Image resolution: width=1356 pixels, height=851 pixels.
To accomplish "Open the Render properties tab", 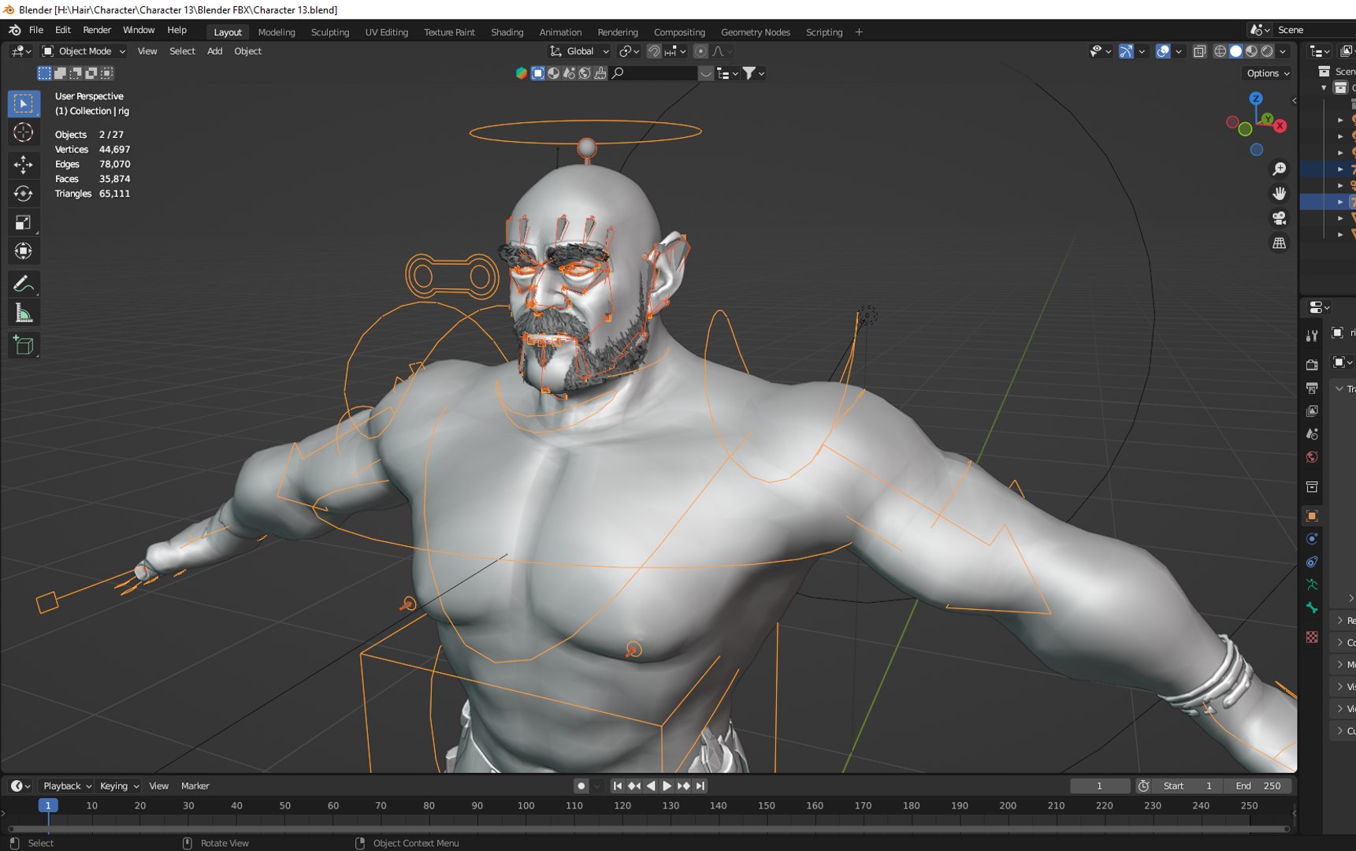I will [1312, 365].
